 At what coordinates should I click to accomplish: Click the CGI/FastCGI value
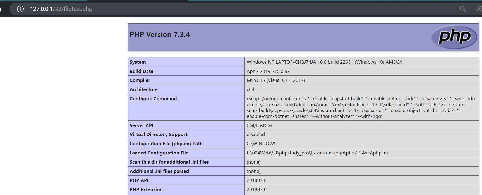coord(259,125)
